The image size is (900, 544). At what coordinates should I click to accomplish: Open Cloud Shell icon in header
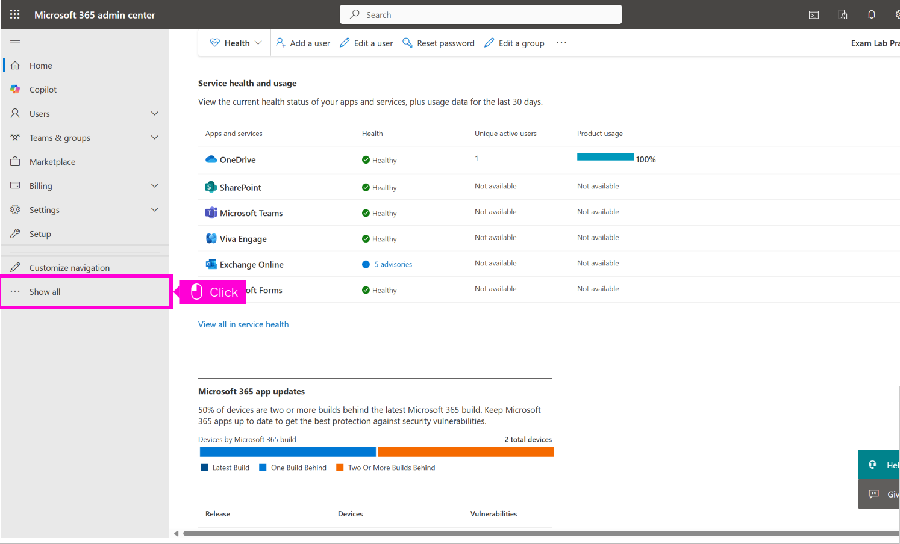pyautogui.click(x=813, y=15)
